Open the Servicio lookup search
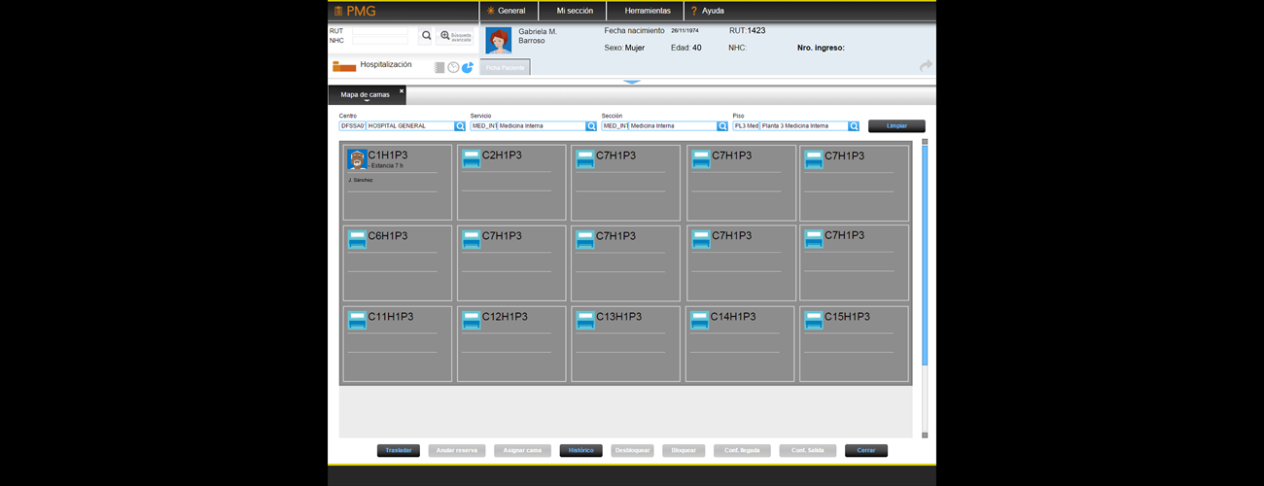 point(591,126)
